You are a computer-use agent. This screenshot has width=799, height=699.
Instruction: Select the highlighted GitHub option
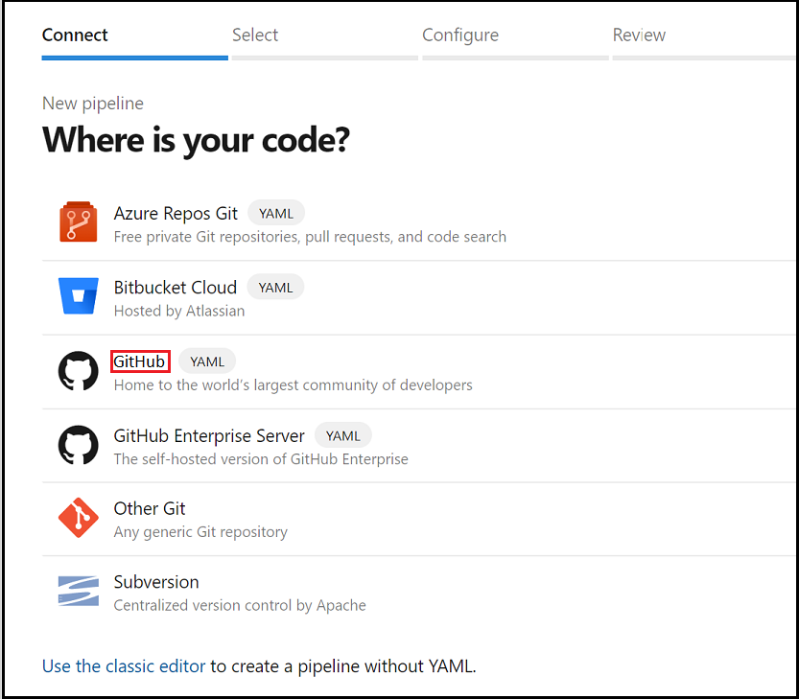(x=140, y=361)
